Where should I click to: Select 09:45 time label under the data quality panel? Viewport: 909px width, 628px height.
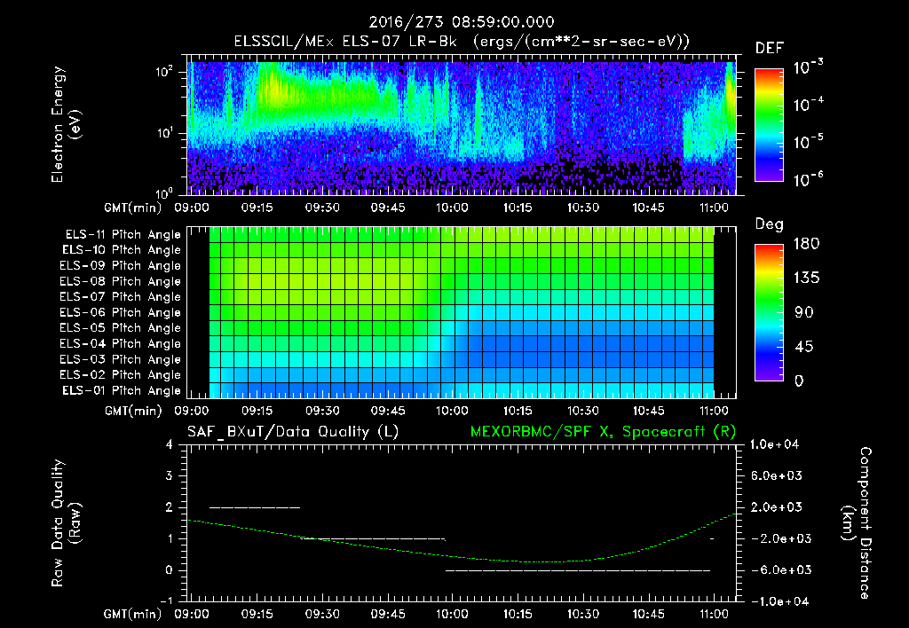(388, 614)
